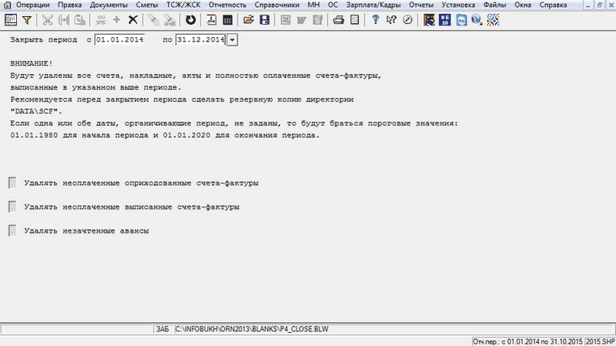This screenshot has height=346, width=616.
Task: Open the Справка menu
Action: pyautogui.click(x=553, y=5)
